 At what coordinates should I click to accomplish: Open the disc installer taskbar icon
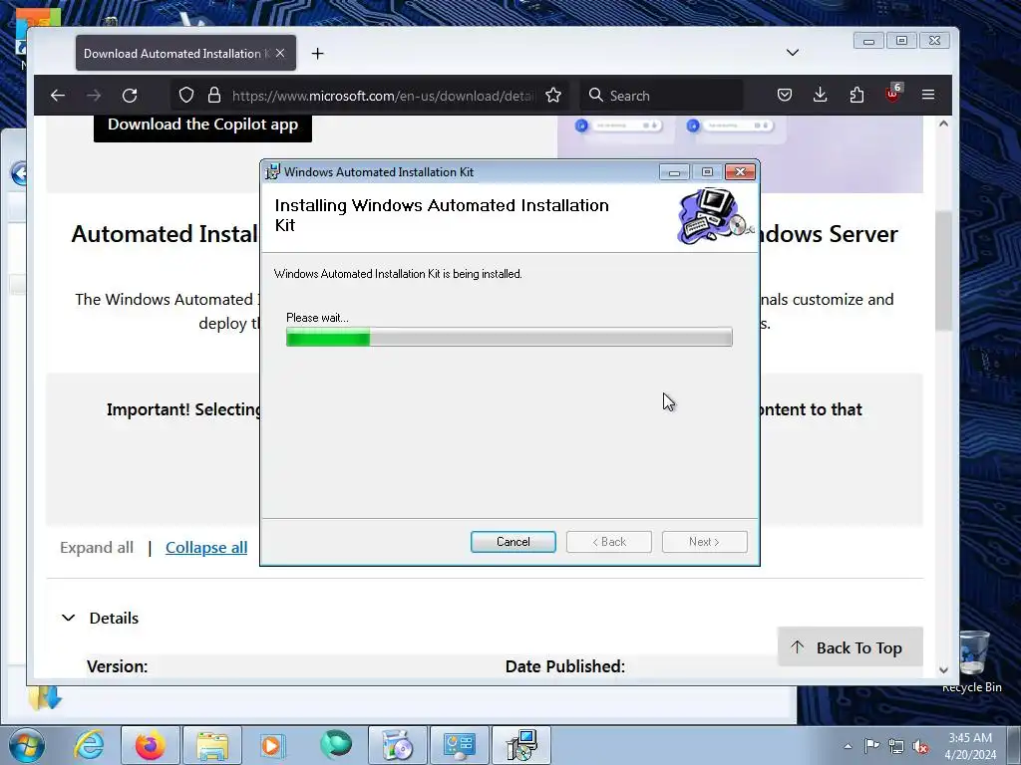(398, 745)
